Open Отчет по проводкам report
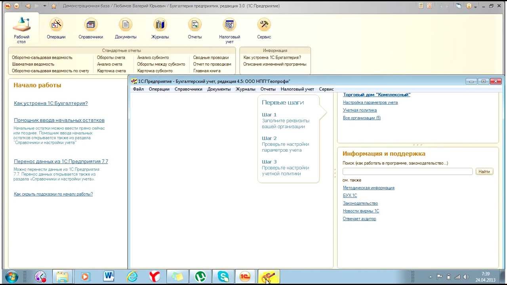The image size is (507, 285). [212, 64]
